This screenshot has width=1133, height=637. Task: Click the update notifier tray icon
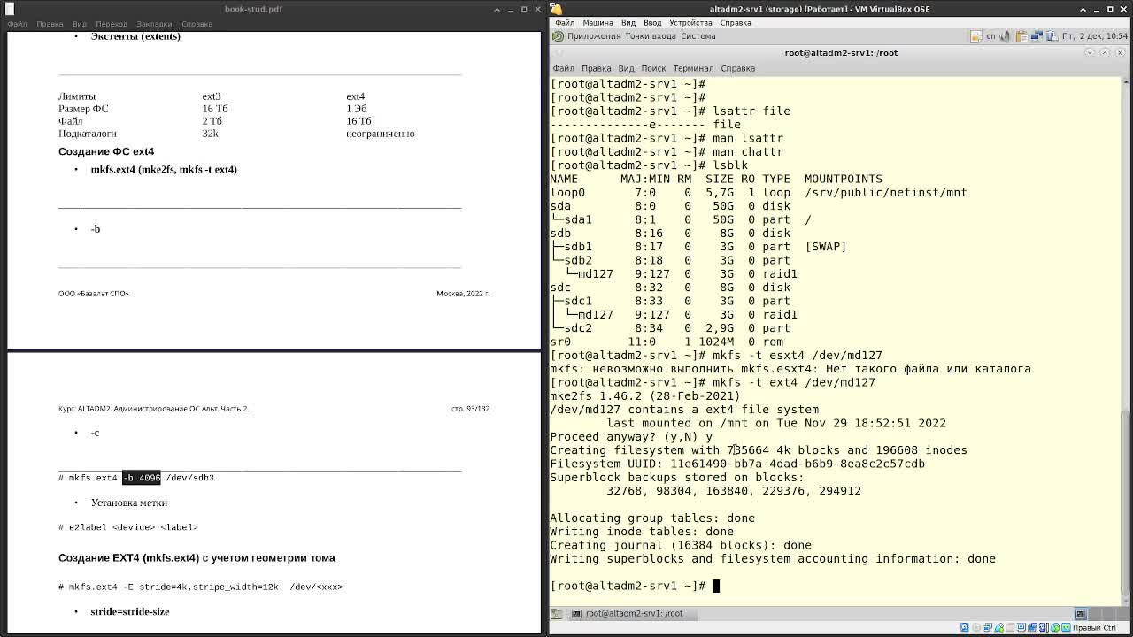pyautogui.click(x=975, y=36)
